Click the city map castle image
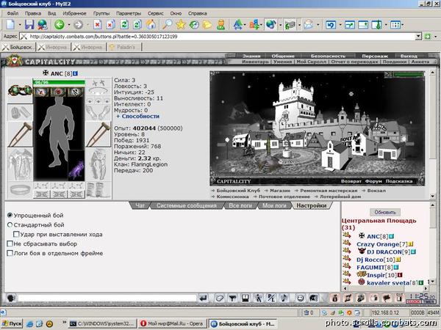Image resolution: width=441 pixels, height=330 pixels. pyautogui.click(x=318, y=128)
